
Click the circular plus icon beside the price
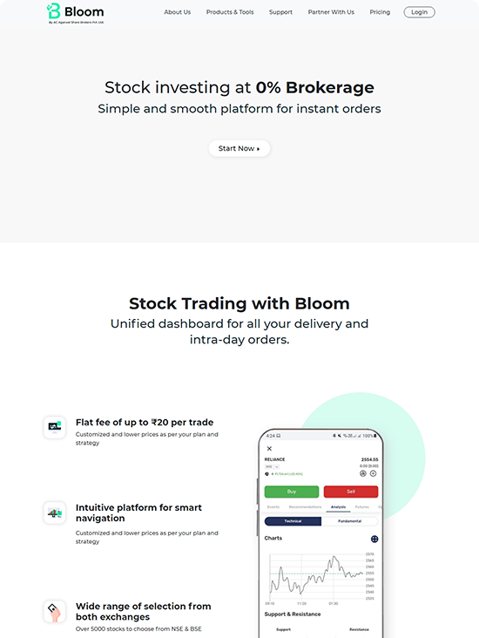click(x=374, y=473)
